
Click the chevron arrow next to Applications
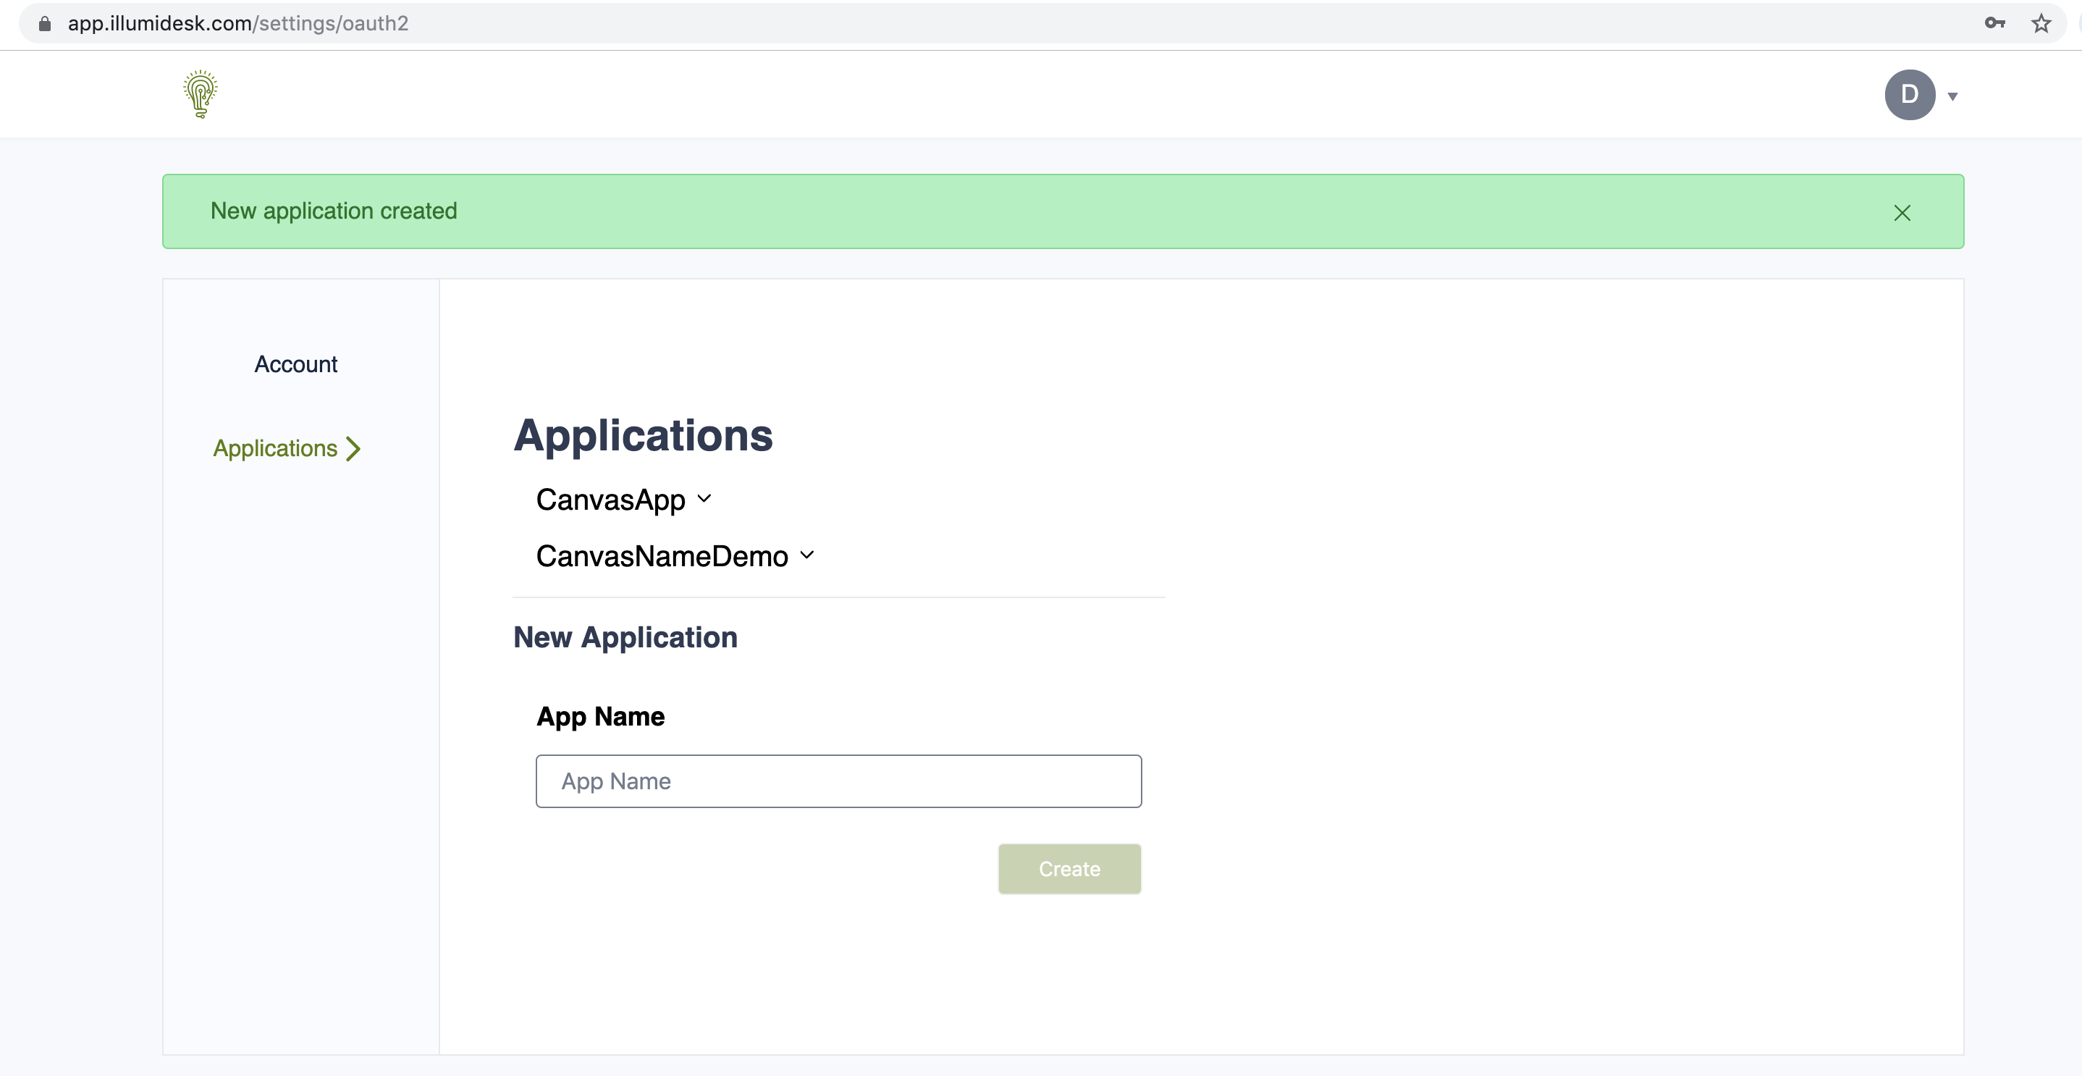353,449
